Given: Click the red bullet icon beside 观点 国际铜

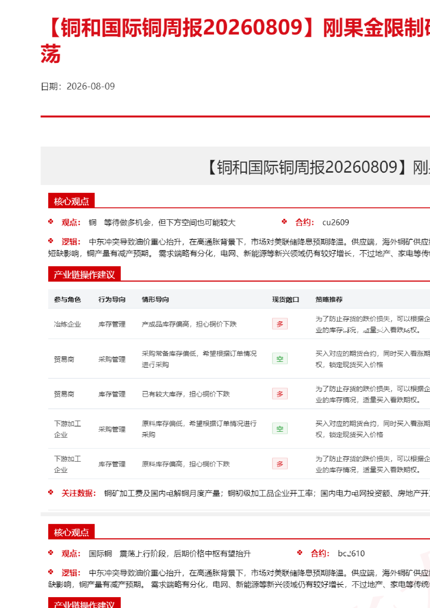Looking at the screenshot, I should point(51,553).
